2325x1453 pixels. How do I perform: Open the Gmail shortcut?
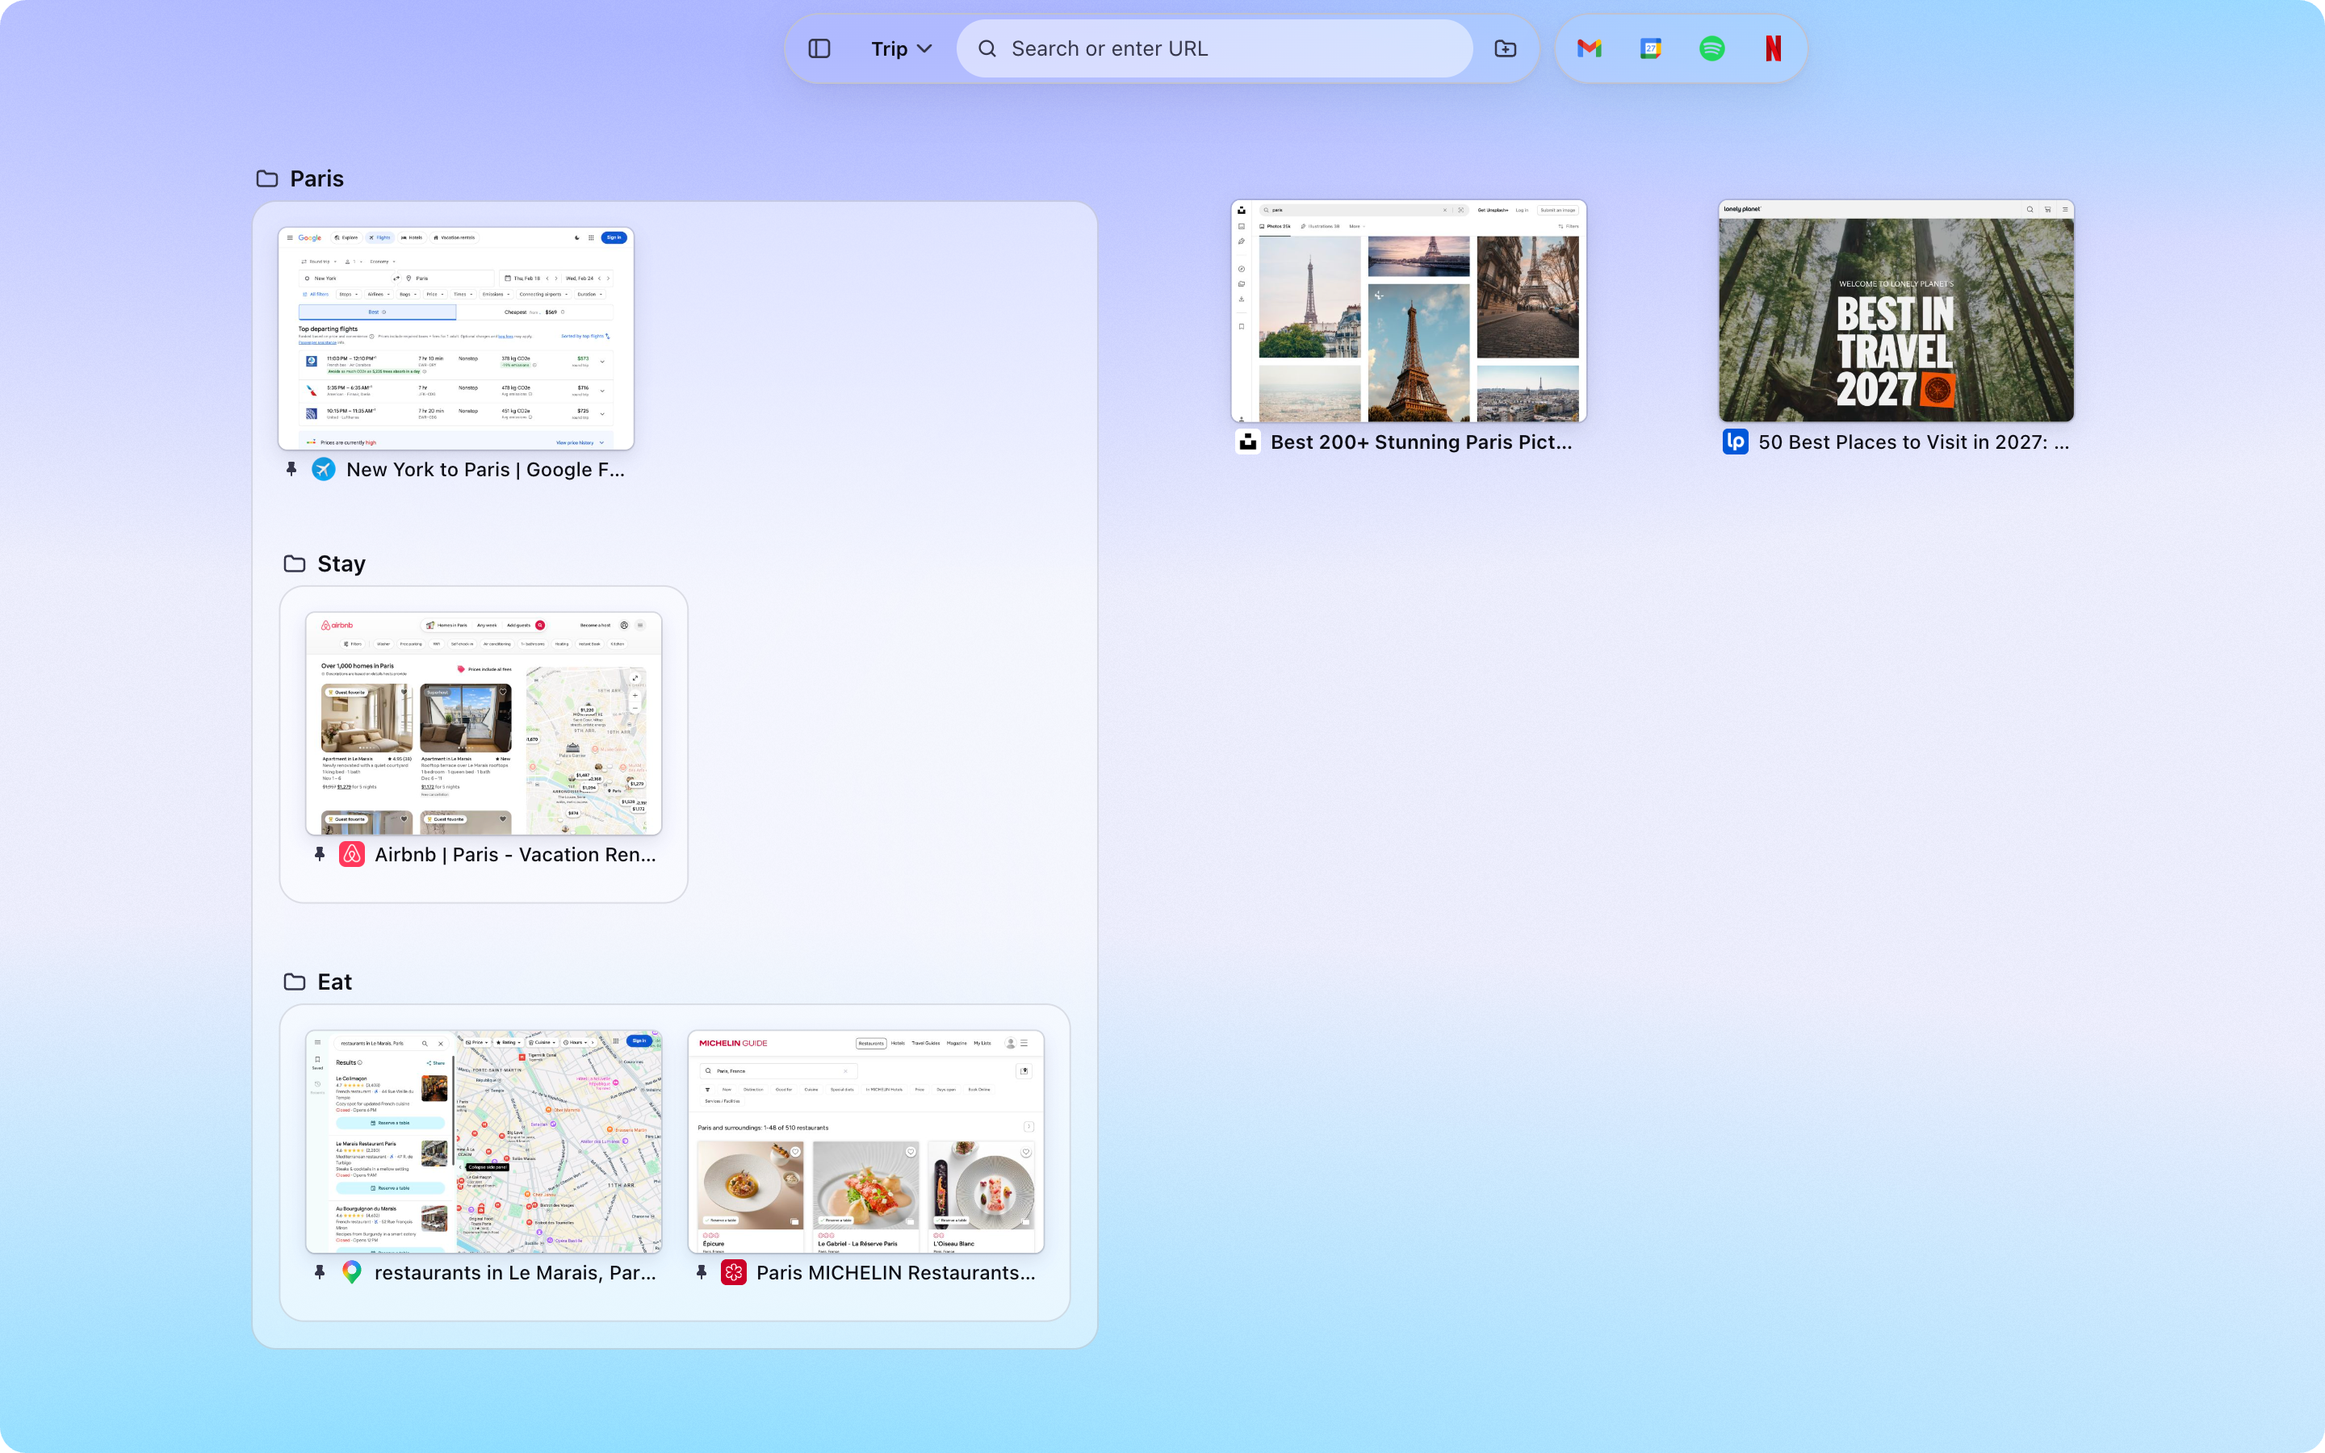(1589, 49)
